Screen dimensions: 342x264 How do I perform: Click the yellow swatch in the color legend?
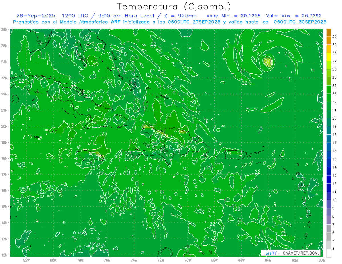(329, 57)
